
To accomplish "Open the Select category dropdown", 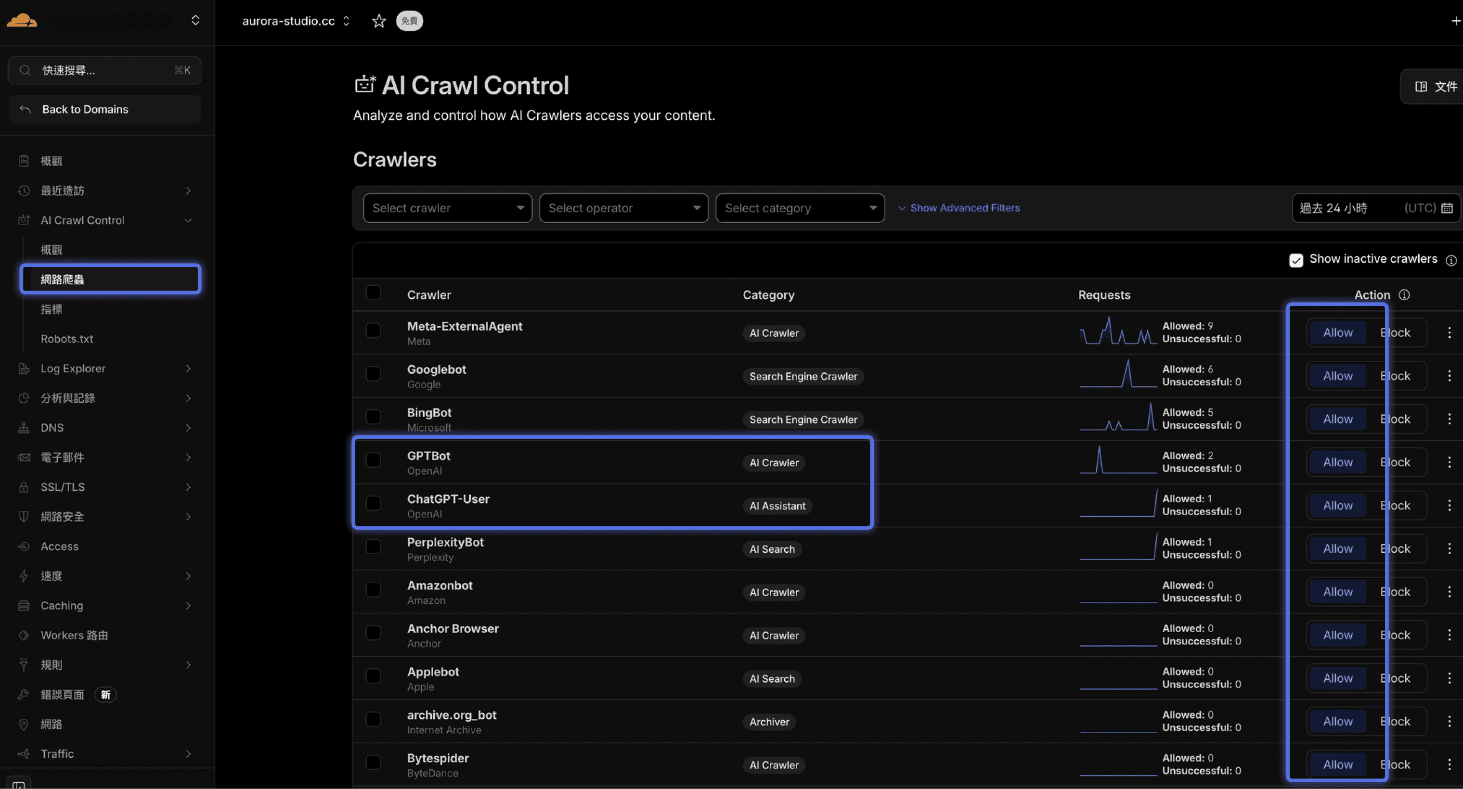I will (x=800, y=208).
